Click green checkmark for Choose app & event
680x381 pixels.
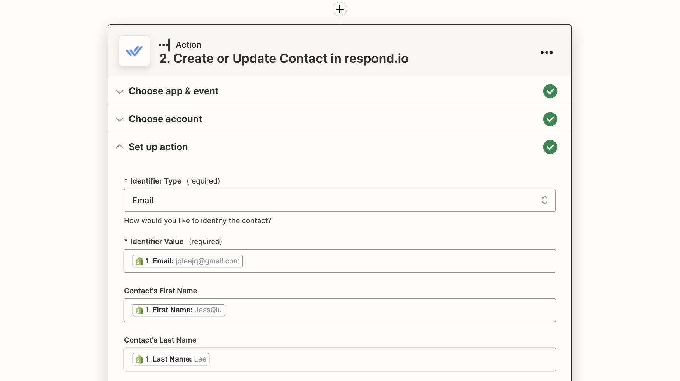550,91
